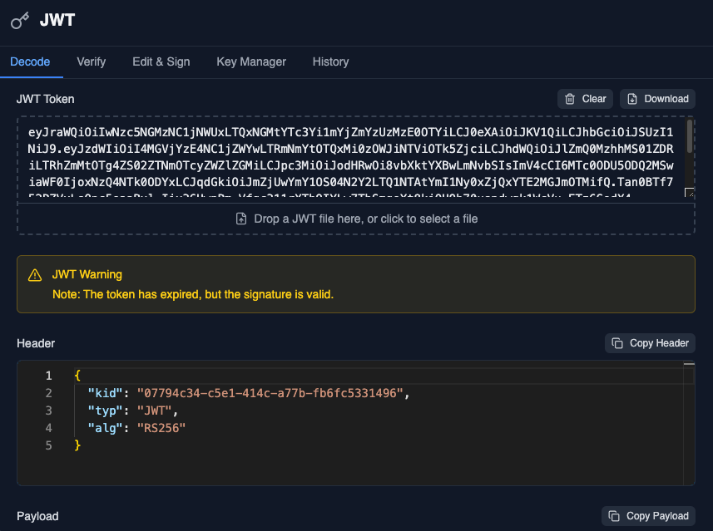Screen dimensions: 713x531
Task: Go to the Key Manager tab
Action: click(251, 61)
